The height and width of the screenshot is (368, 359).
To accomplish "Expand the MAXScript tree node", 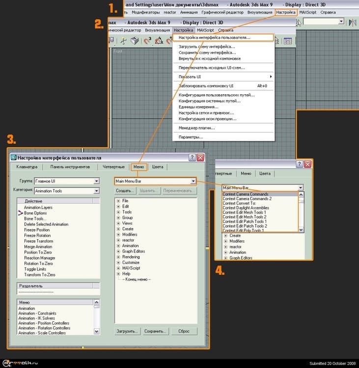I will click(x=118, y=268).
